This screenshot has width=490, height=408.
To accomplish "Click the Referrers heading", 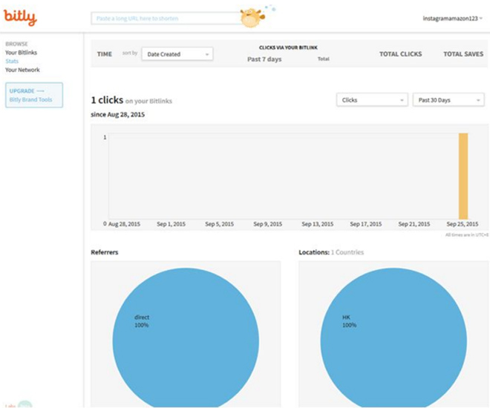I will [105, 252].
